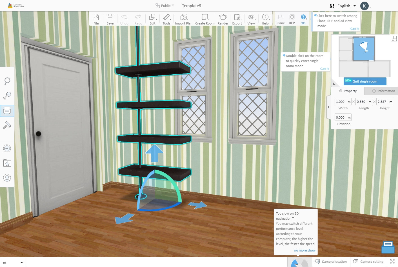Select the hammer build tool in sidebar
This screenshot has width=398, height=267.
point(7,96)
